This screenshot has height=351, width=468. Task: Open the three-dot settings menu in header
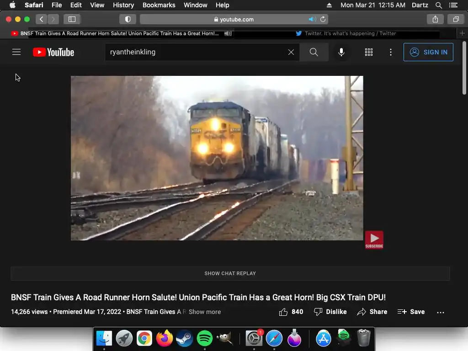point(390,52)
